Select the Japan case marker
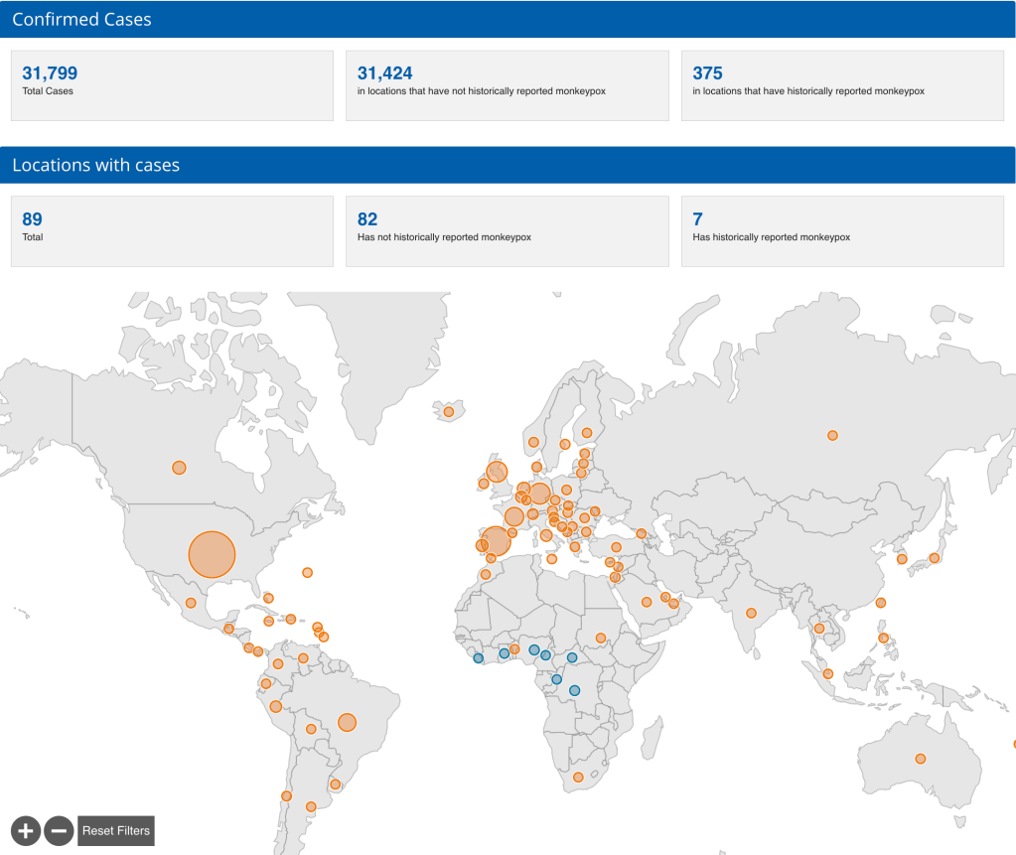Image resolution: width=1016 pixels, height=855 pixels. click(x=934, y=558)
